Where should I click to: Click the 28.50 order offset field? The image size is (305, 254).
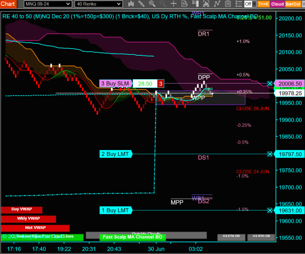[x=145, y=84]
